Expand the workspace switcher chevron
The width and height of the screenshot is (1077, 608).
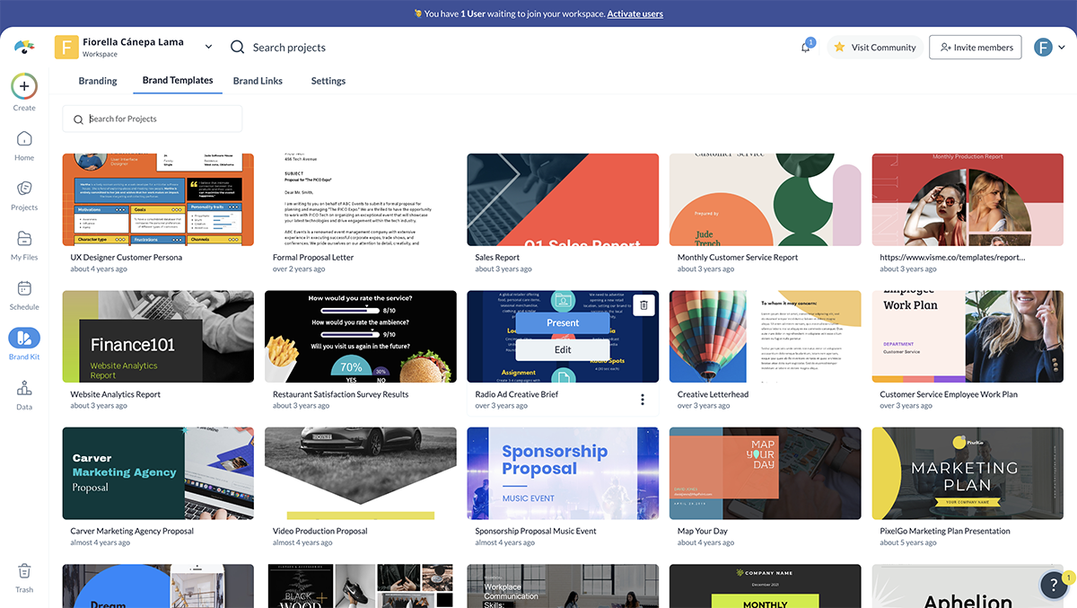[209, 47]
